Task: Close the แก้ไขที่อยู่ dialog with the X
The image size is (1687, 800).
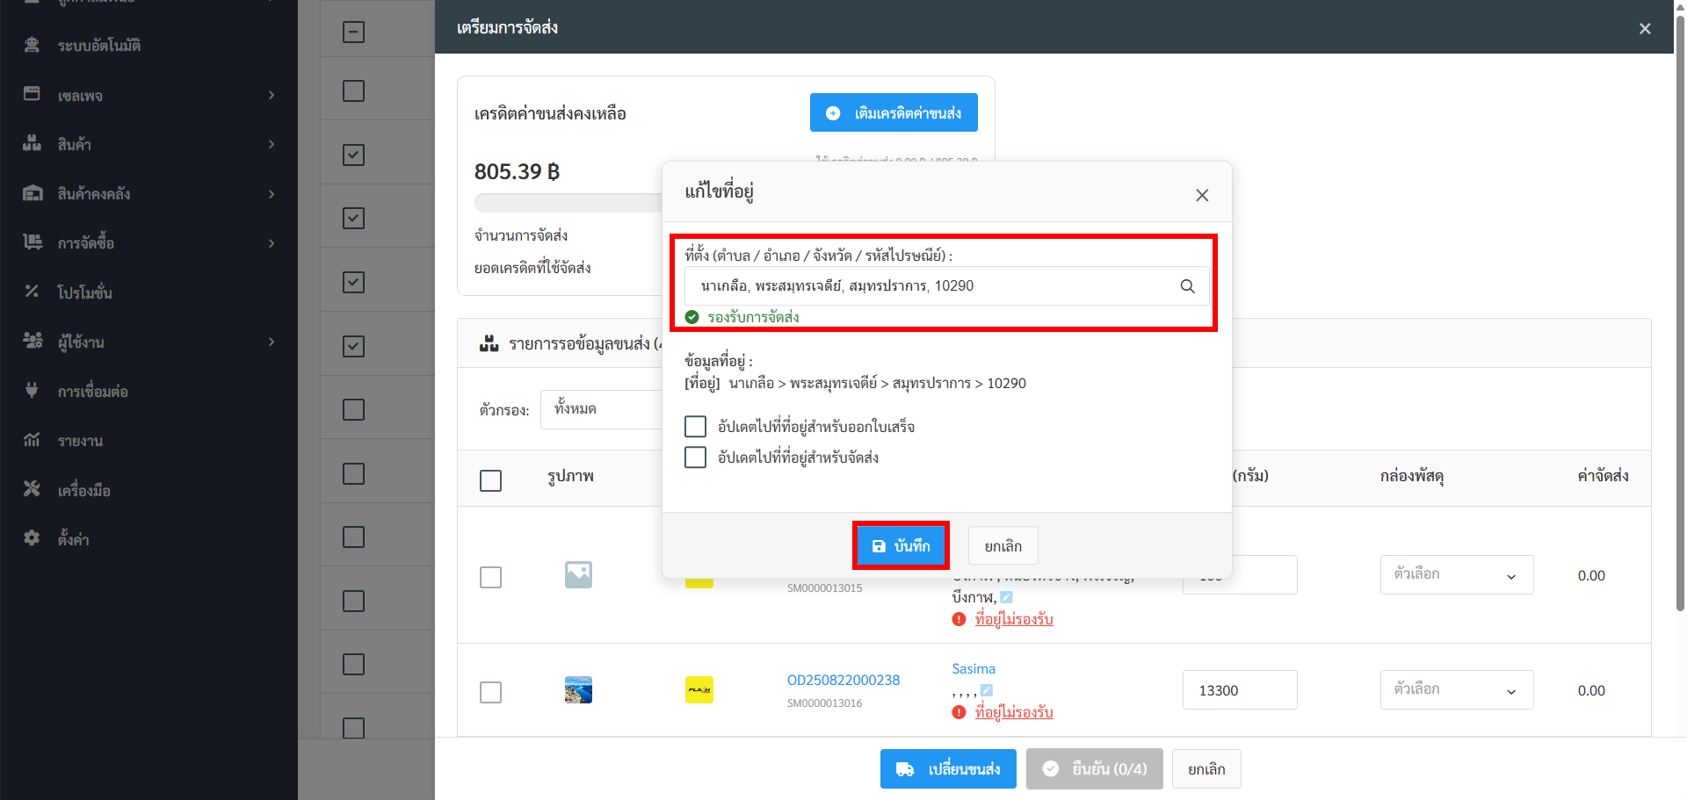Action: 1202,195
